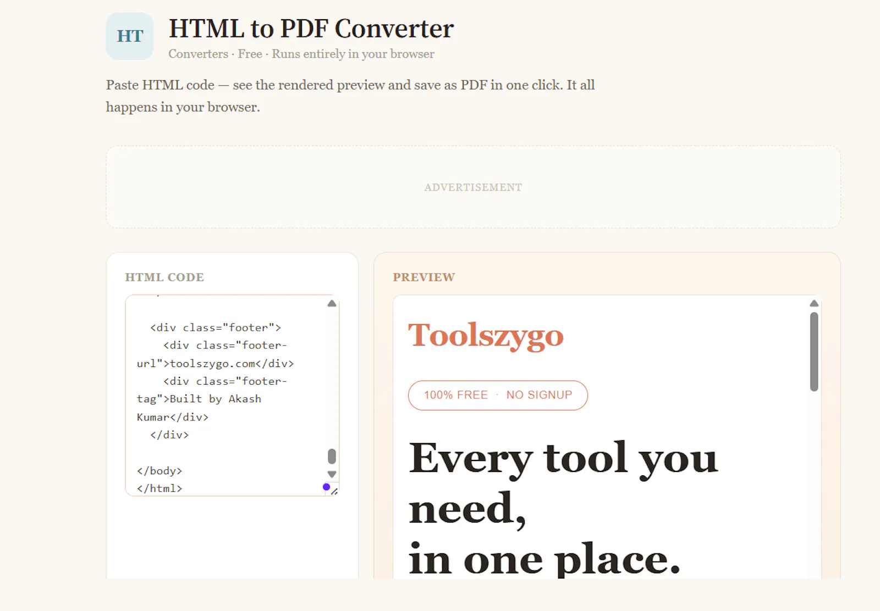Click the purple dot extension icon in textarea
Viewport: 880px width, 611px height.
(x=326, y=487)
